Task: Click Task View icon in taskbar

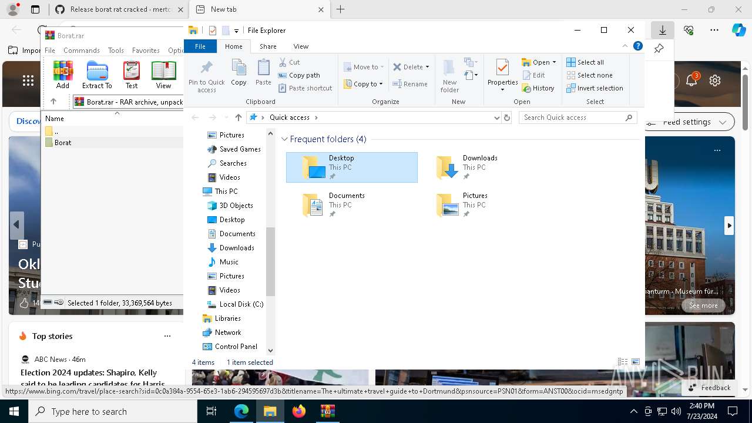Action: (x=211, y=411)
